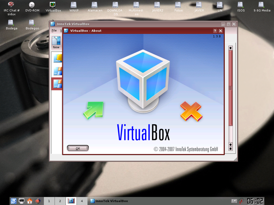Viewport: 274px width, 205px height.
Task: Open the IRC Chat #sidux desktop icon
Action: pyautogui.click(x=11, y=8)
